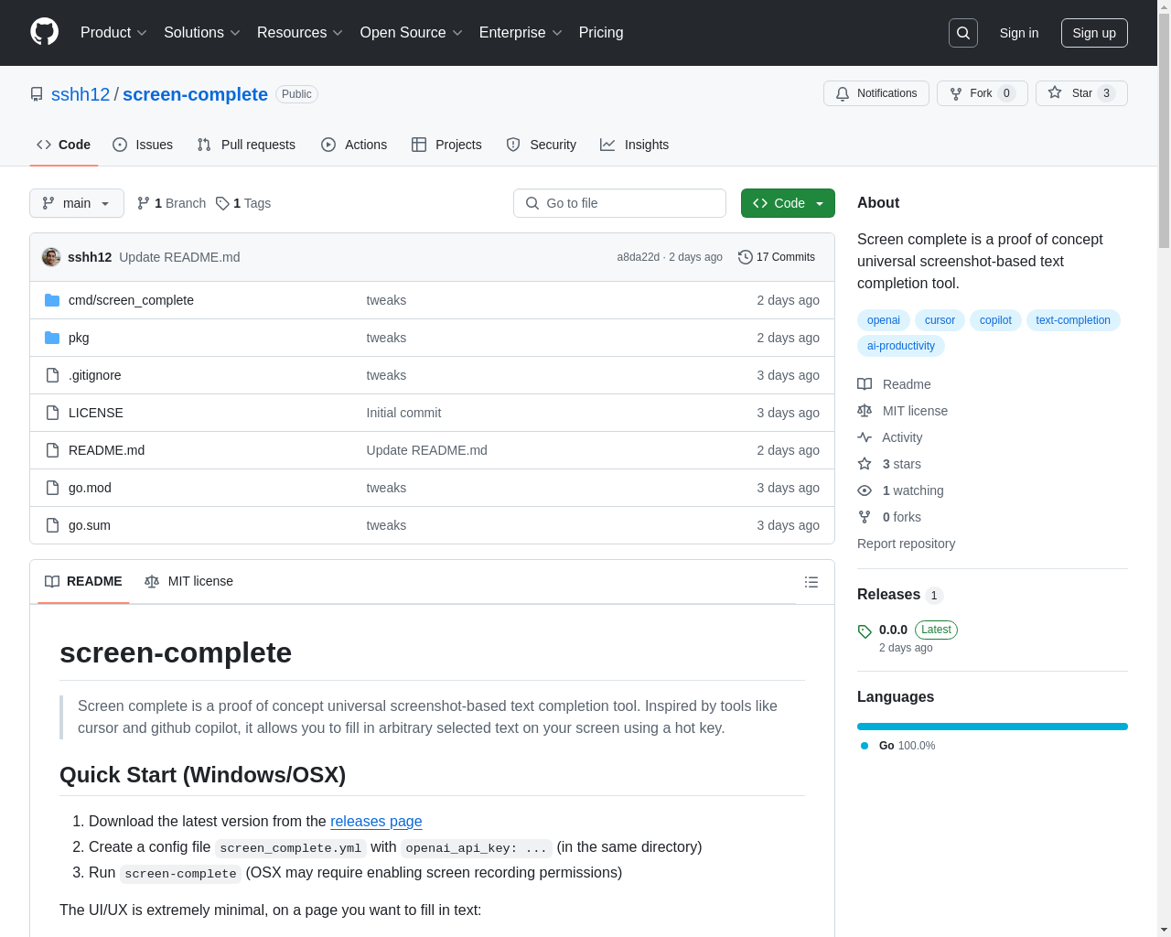Screen dimensions: 1171x937
Task: Open the .gitignore file
Action: click(95, 375)
